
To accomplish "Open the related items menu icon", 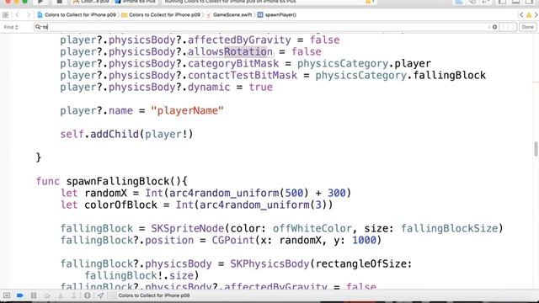I will (x=5, y=15).
